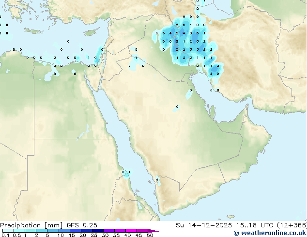Click the 45–50 mm legend color swatch
The image size is (307, 237).
click(x=142, y=231)
